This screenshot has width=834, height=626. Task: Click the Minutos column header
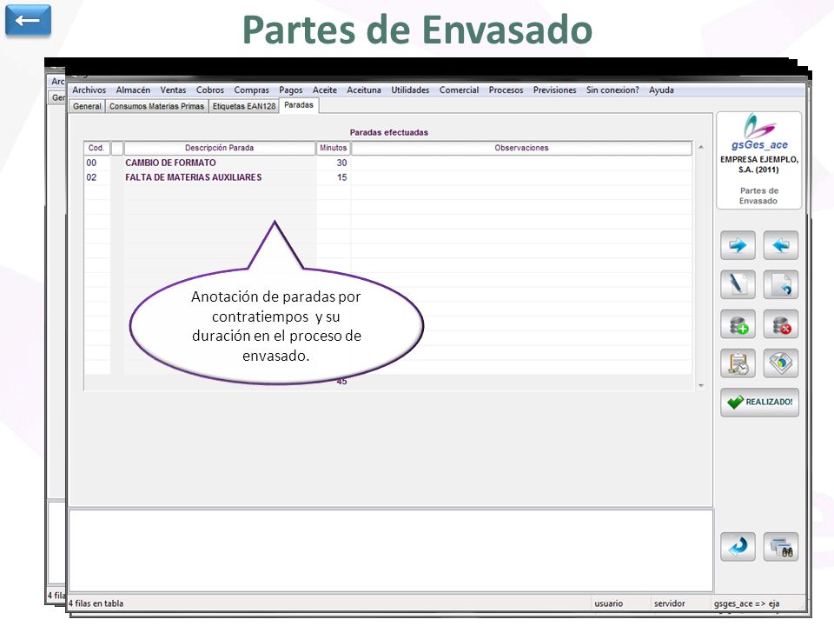(x=333, y=148)
